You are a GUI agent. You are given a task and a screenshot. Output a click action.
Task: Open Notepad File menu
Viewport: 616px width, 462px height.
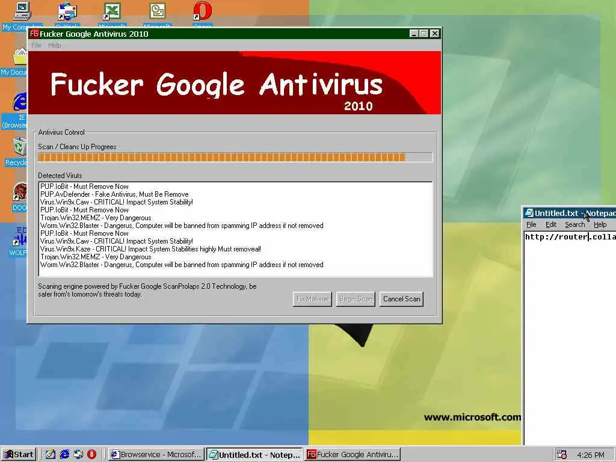click(531, 225)
